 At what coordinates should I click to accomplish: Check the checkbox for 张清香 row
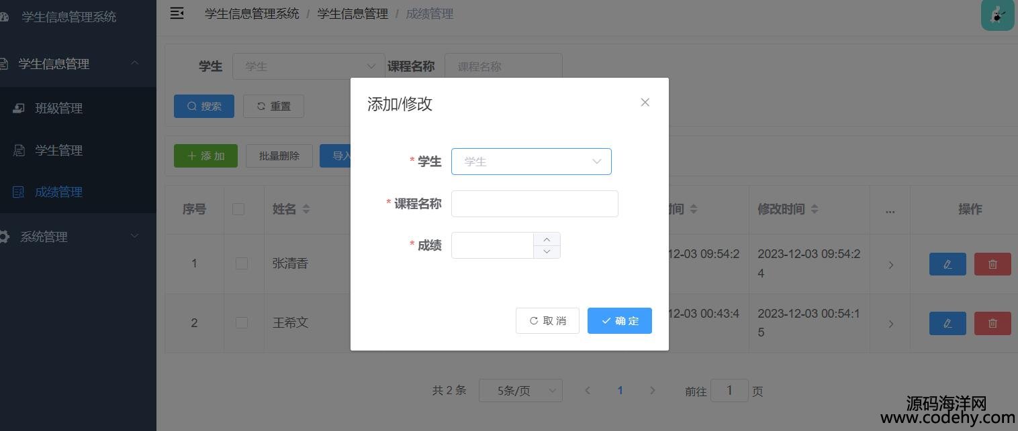pos(242,263)
